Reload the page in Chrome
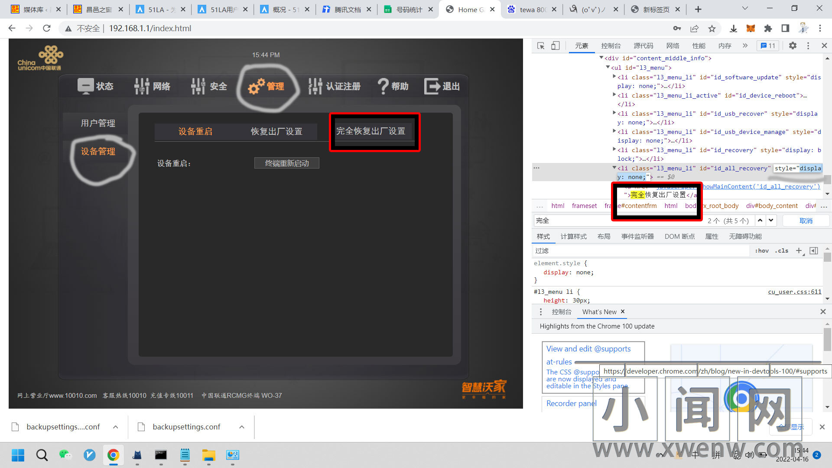 coord(47,28)
